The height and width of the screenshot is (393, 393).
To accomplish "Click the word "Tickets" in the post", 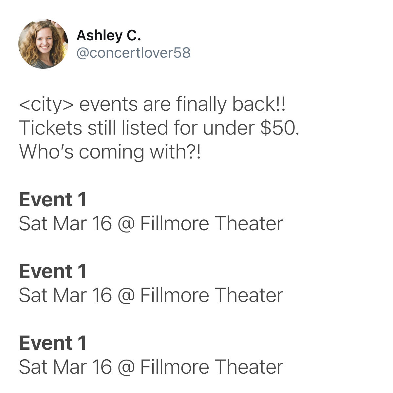I will coord(50,128).
